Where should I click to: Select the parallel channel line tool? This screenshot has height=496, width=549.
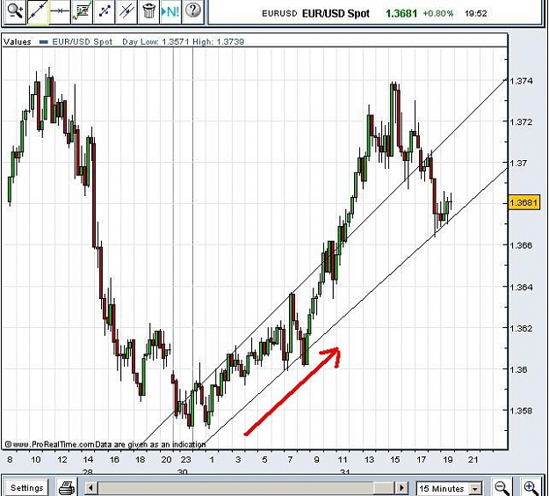click(x=126, y=11)
